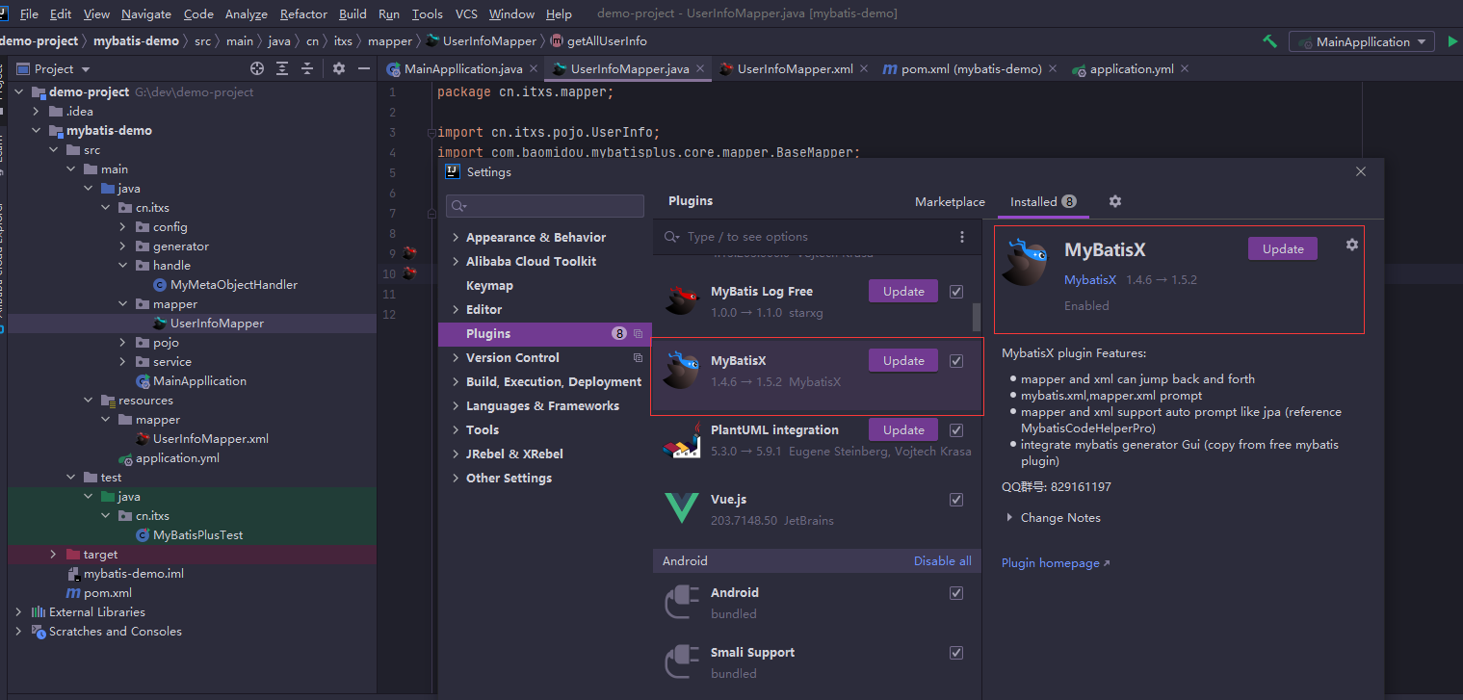This screenshot has height=700, width=1463.
Task: Click the Locate file target icon in Project panel
Action: [257, 68]
